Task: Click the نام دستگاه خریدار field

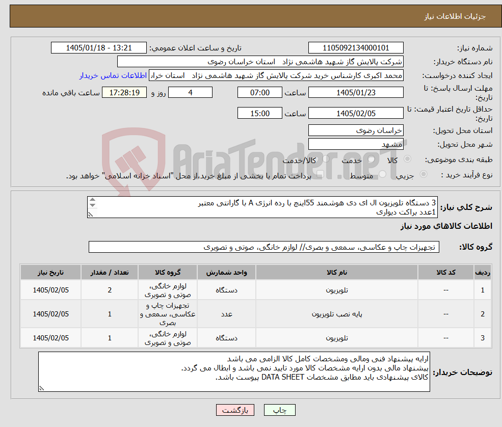Action: coord(260,62)
